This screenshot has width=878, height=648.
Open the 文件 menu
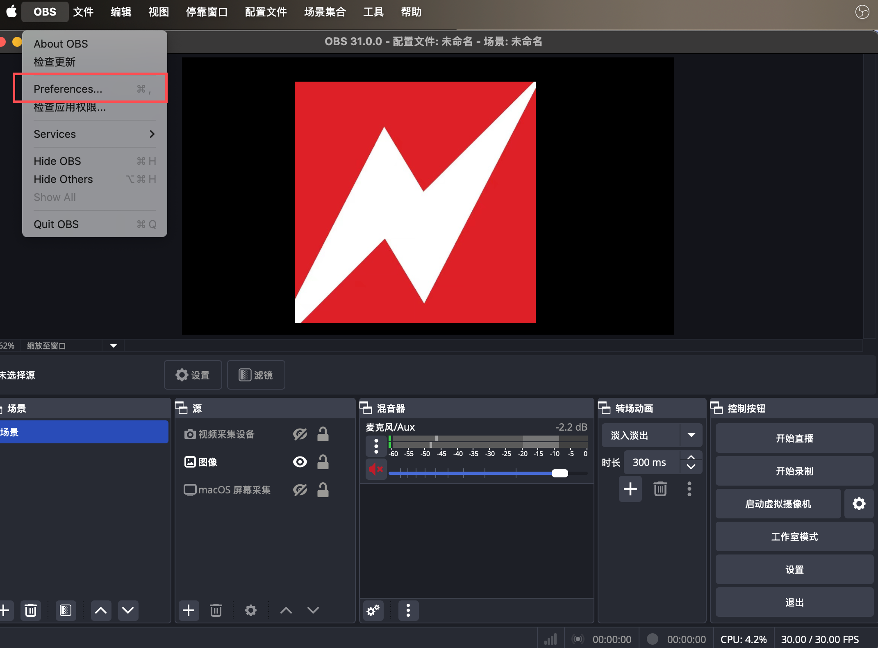(83, 12)
